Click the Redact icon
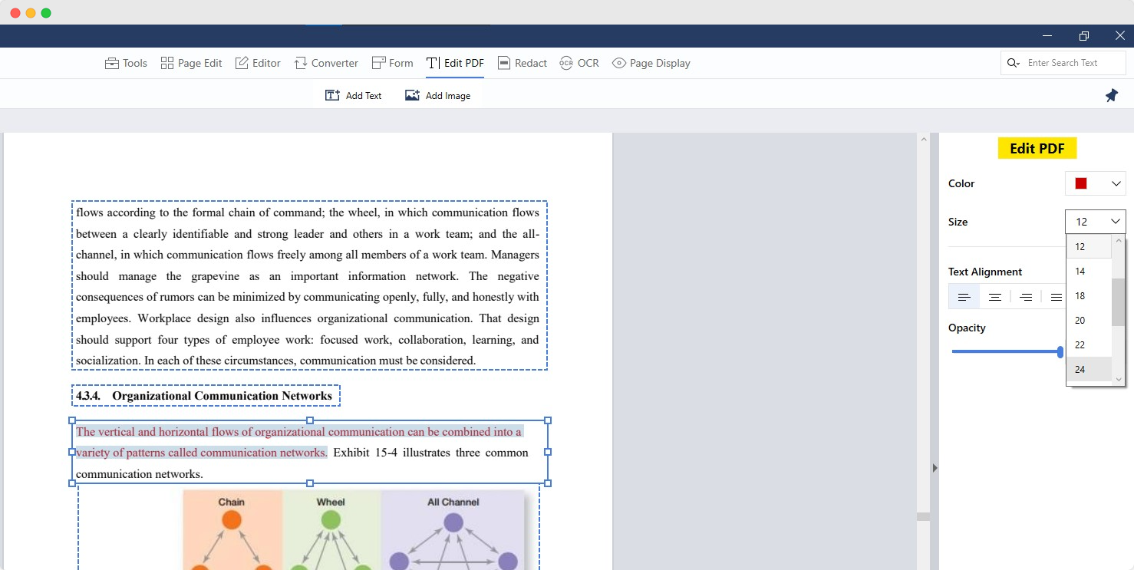 (x=504, y=63)
